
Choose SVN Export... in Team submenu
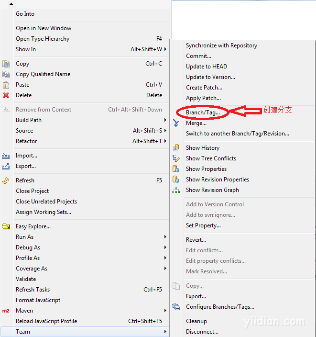pyautogui.click(x=196, y=296)
